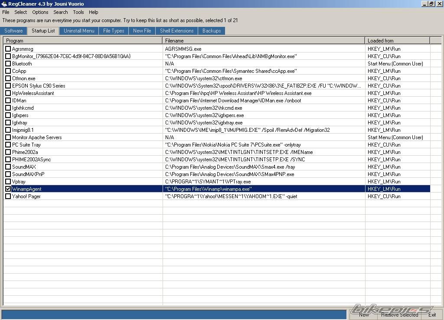Switch to the Startup List tab
The image size is (444, 320).
coord(43,31)
